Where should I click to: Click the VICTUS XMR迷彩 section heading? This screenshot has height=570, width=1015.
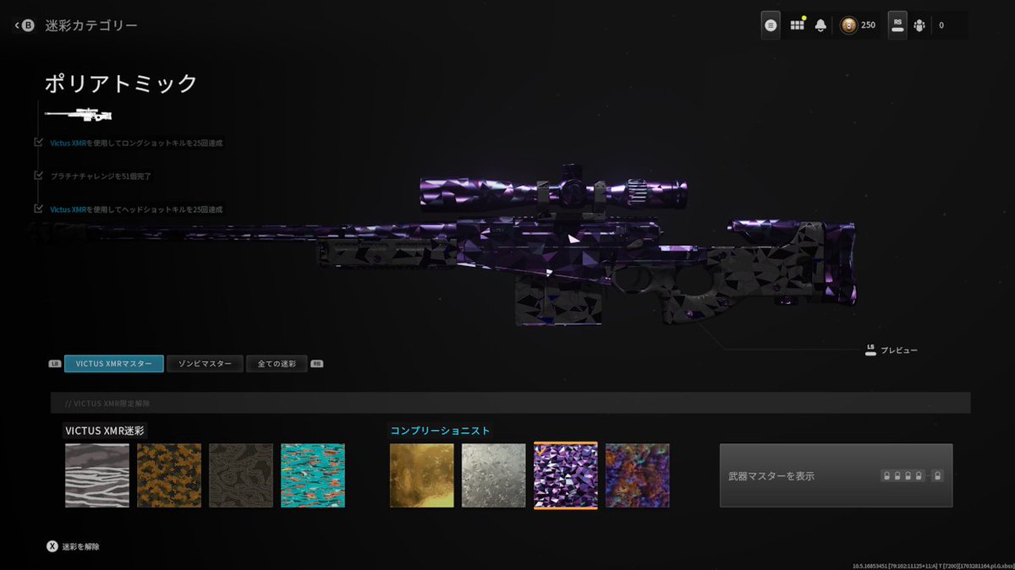pos(106,430)
